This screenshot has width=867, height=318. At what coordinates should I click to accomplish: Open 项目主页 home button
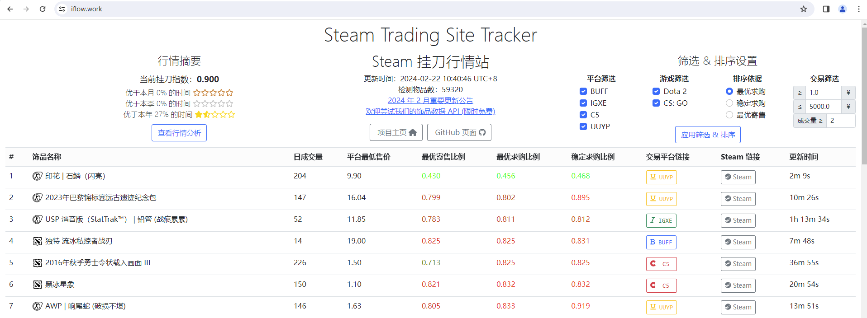pyautogui.click(x=396, y=132)
